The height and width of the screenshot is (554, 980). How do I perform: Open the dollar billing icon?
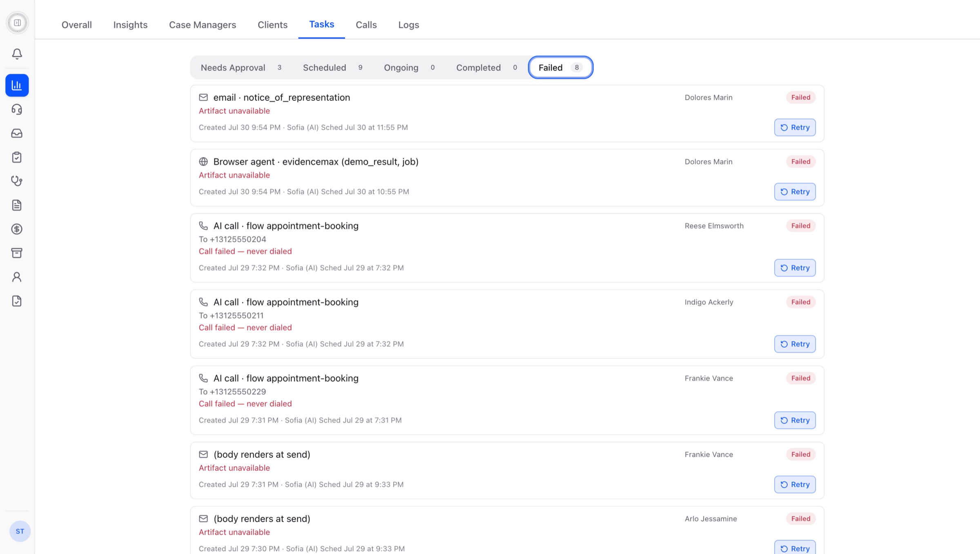[x=17, y=229]
